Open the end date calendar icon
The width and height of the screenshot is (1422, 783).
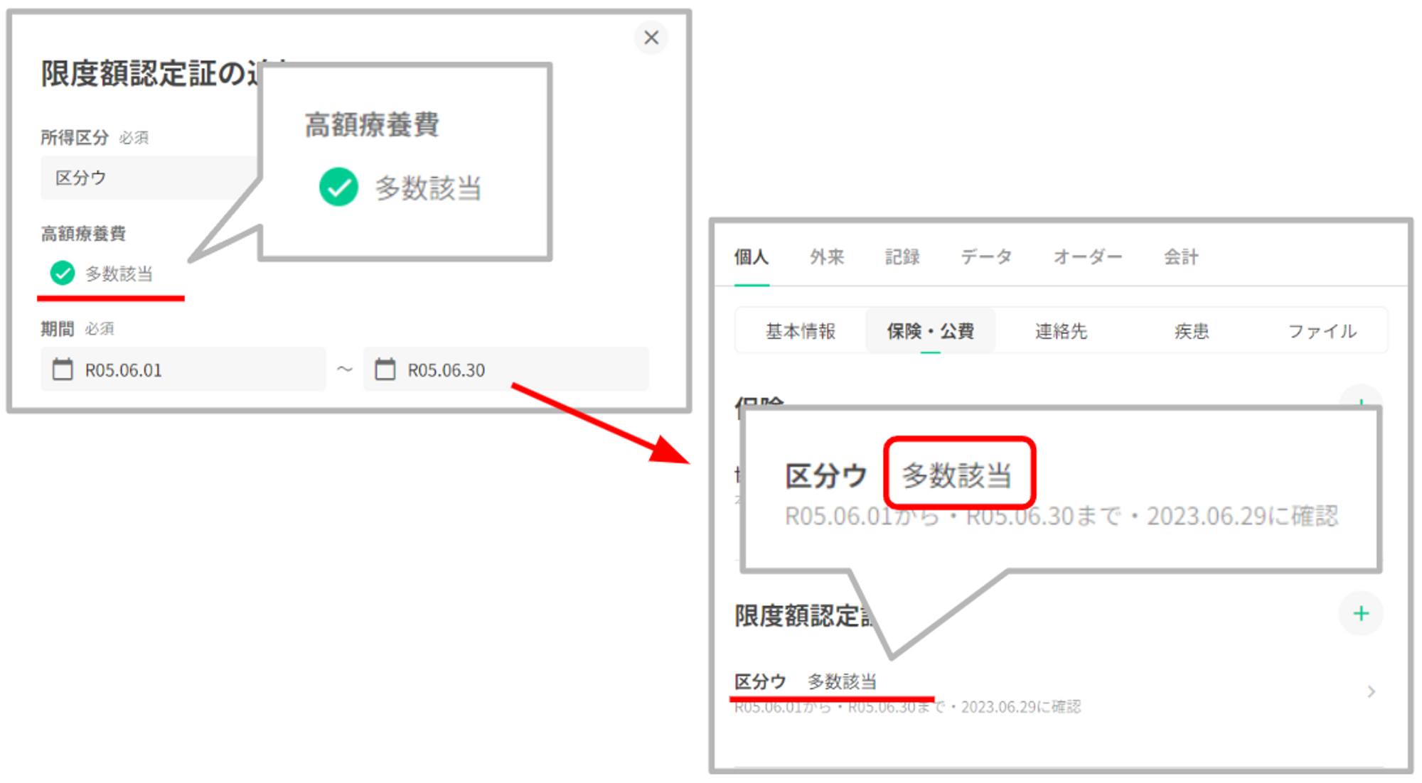tap(385, 369)
